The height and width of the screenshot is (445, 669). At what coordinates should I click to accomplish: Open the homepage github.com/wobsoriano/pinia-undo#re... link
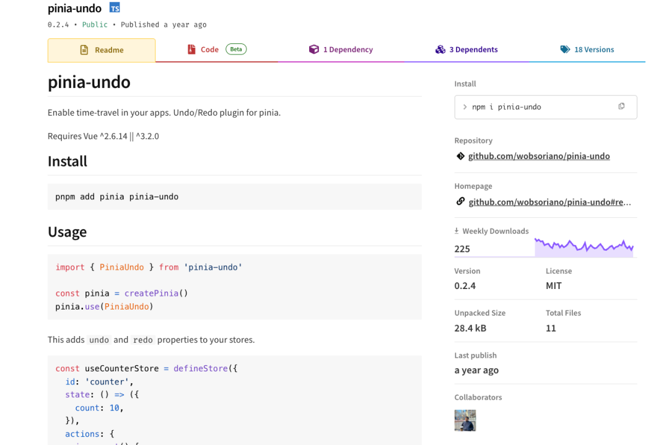click(x=549, y=202)
